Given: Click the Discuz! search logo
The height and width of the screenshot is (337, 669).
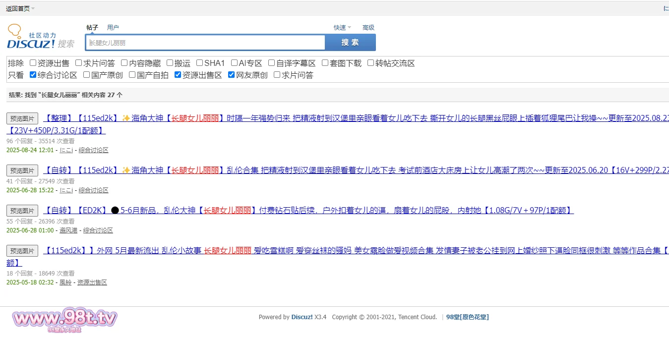Looking at the screenshot, I should click(x=41, y=37).
